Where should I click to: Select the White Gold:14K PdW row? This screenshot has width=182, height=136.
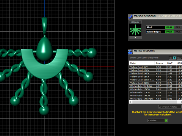155,99
